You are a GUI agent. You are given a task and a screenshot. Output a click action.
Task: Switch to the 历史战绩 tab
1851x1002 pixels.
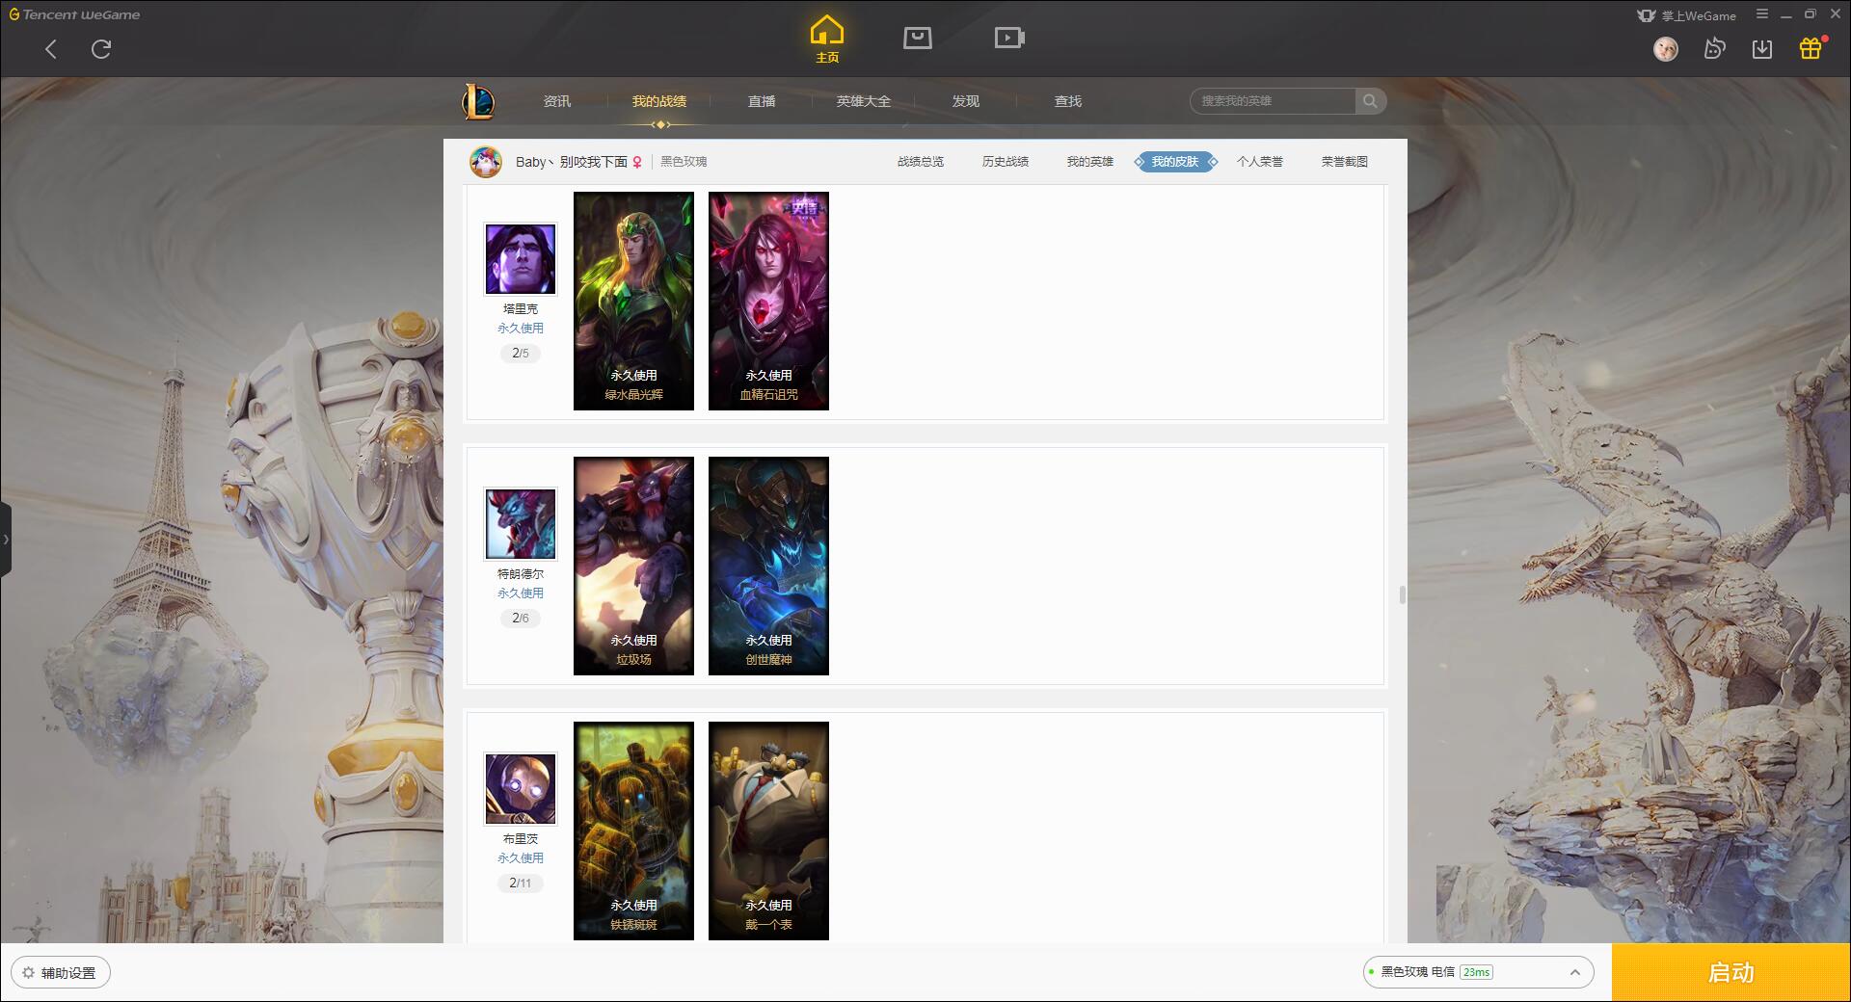click(x=1006, y=162)
